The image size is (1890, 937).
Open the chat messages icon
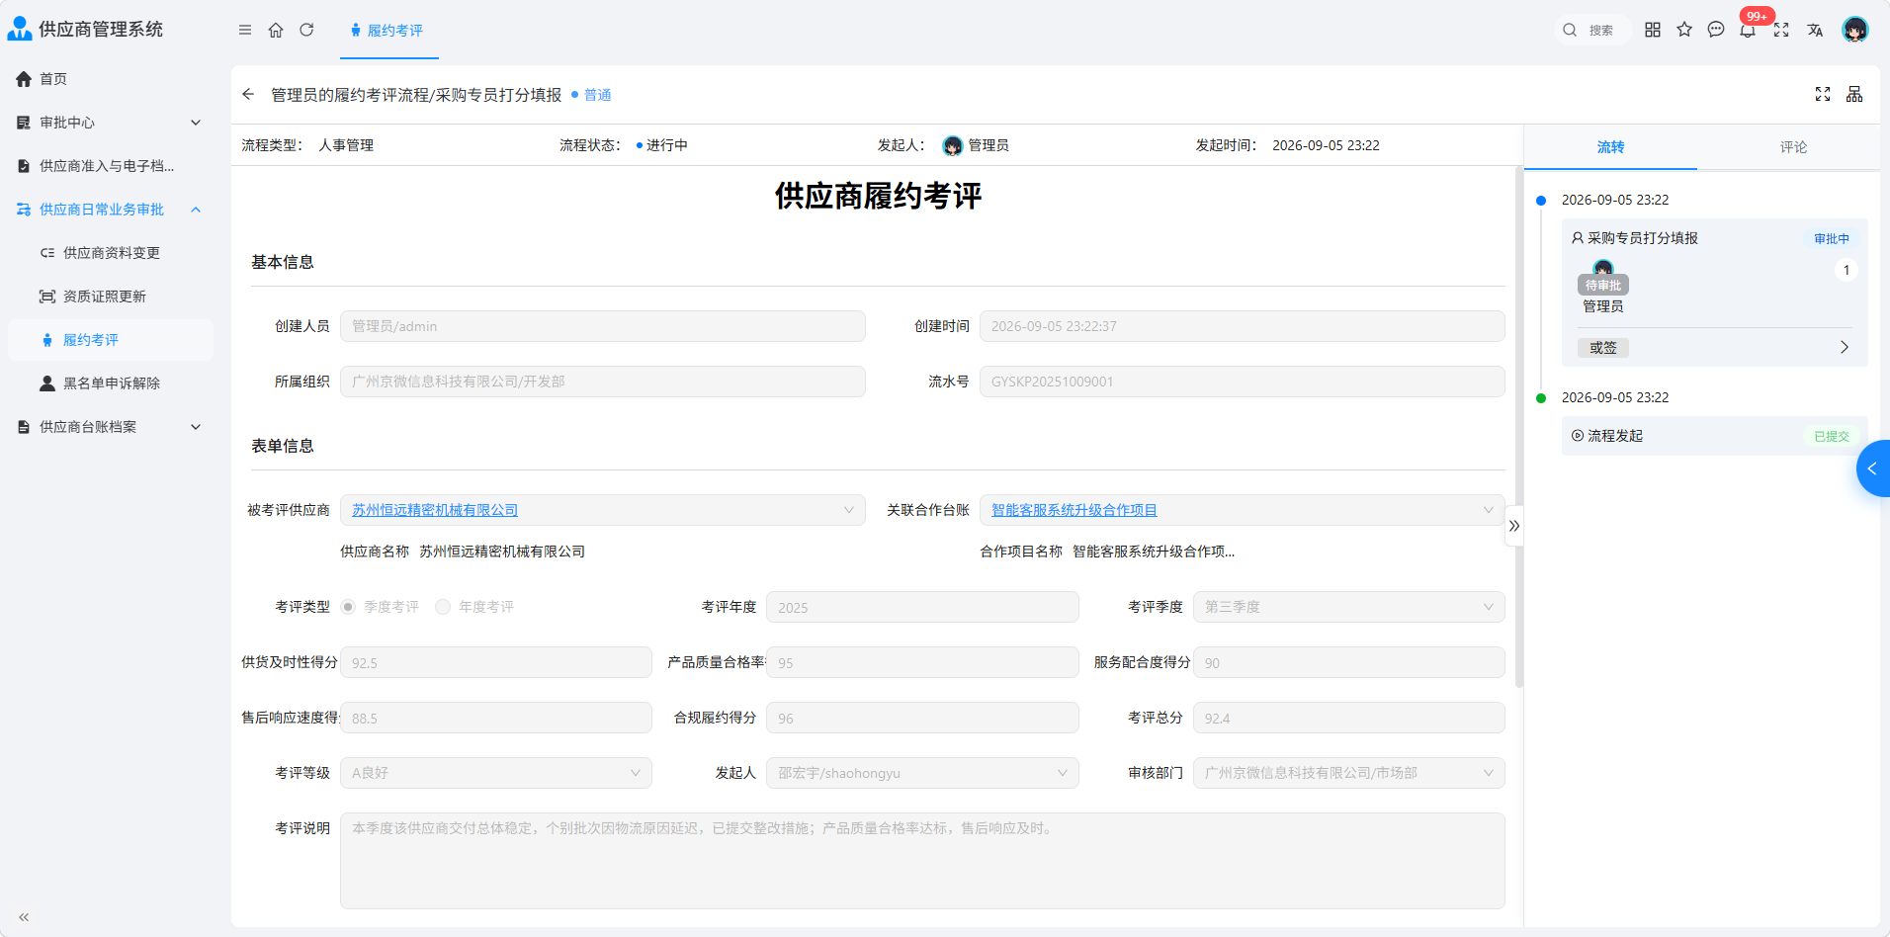pos(1716,30)
